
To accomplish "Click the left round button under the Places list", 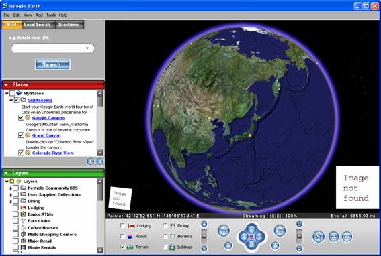I will [90, 162].
